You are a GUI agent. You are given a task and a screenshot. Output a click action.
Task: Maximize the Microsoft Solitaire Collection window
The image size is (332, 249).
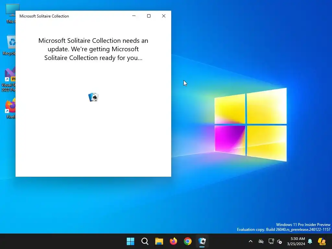tap(149, 16)
